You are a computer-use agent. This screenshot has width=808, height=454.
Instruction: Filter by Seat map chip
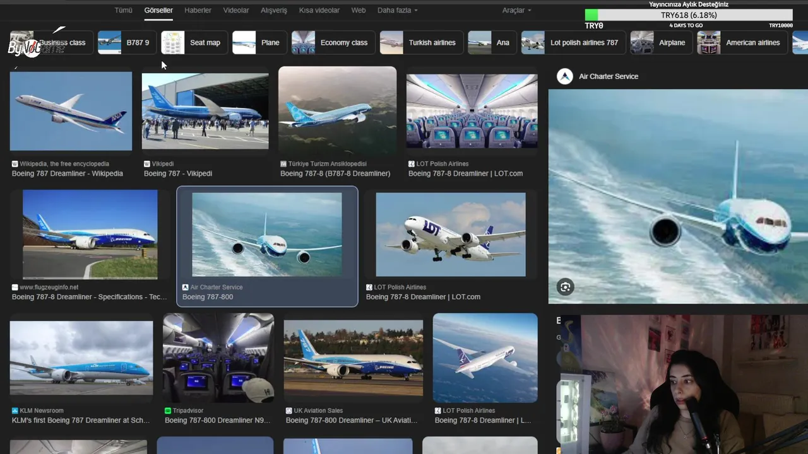coord(194,42)
